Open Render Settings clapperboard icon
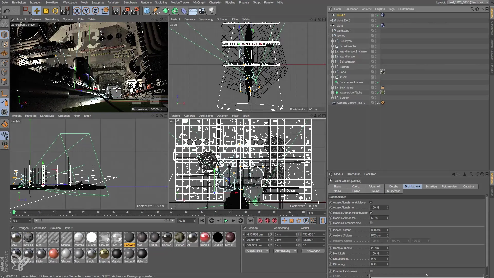This screenshot has width=494, height=278. point(135,11)
